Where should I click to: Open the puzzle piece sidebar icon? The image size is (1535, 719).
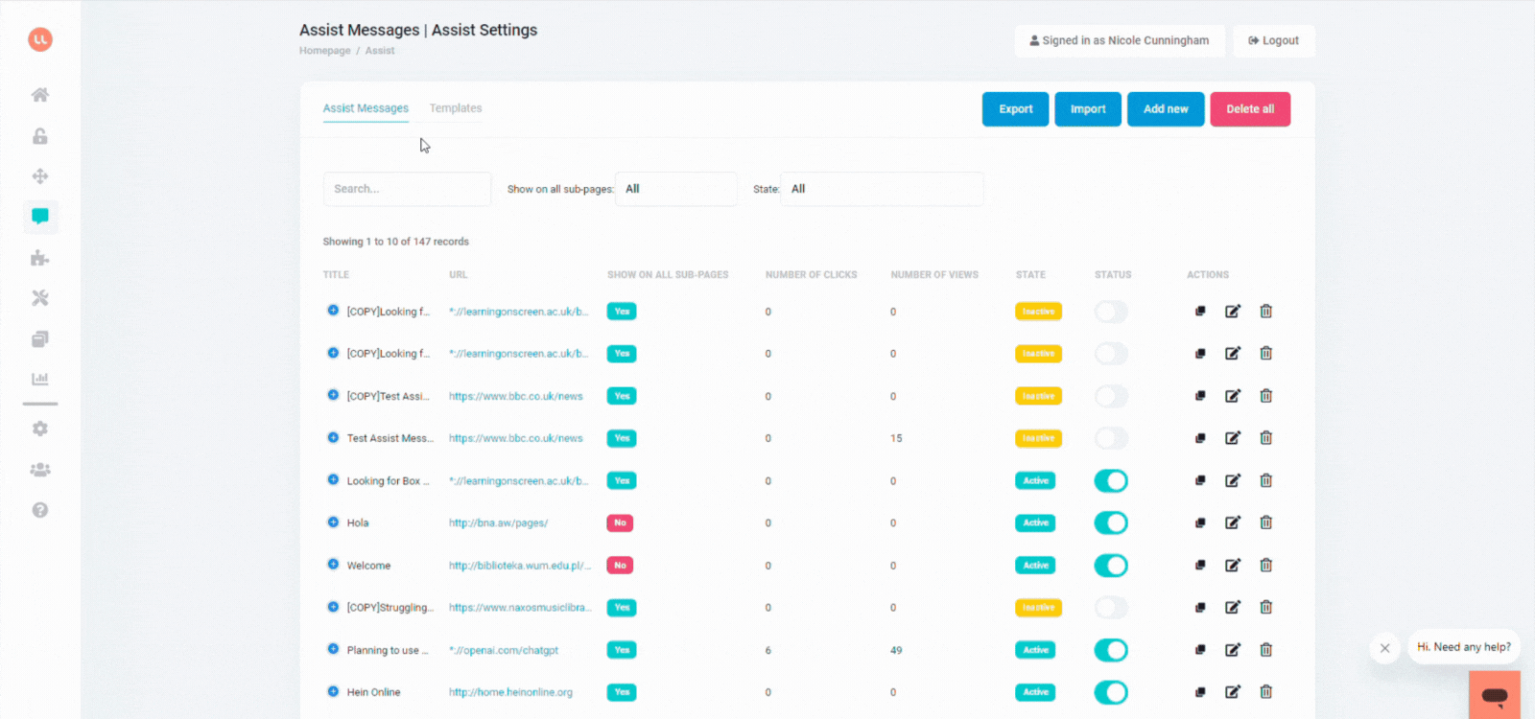click(40, 258)
